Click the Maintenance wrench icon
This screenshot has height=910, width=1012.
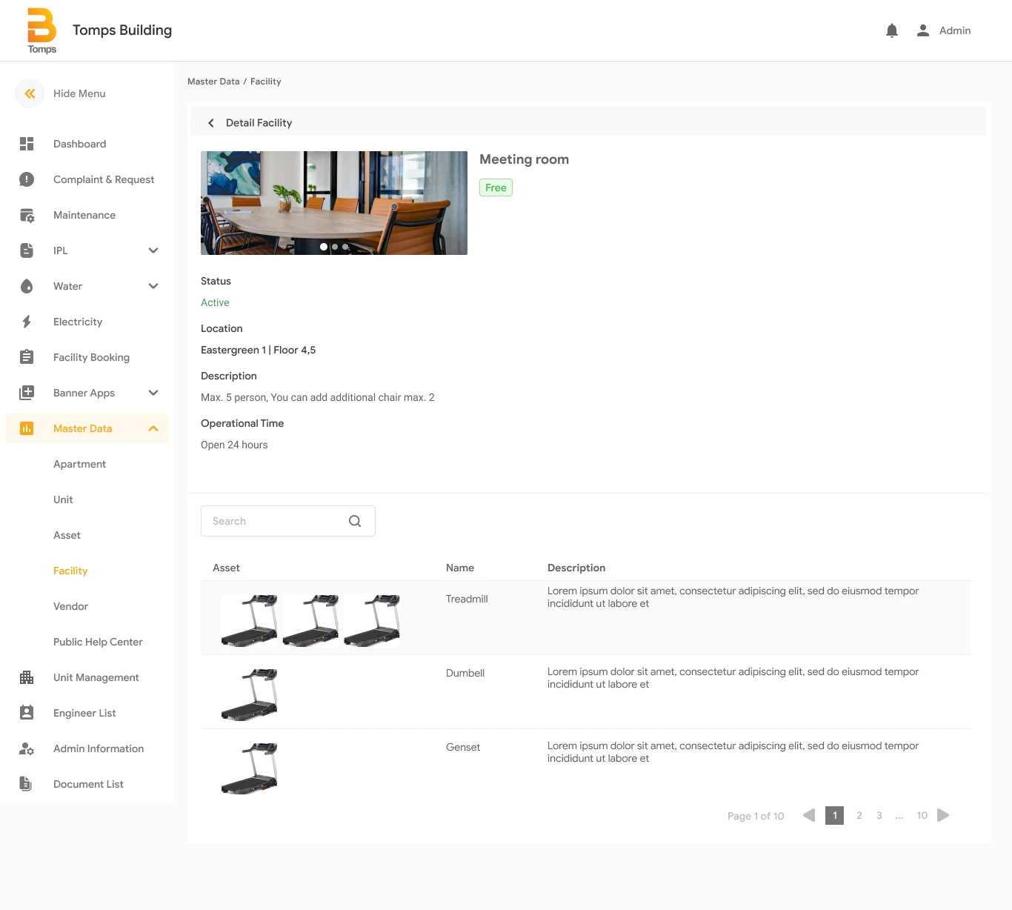27,215
